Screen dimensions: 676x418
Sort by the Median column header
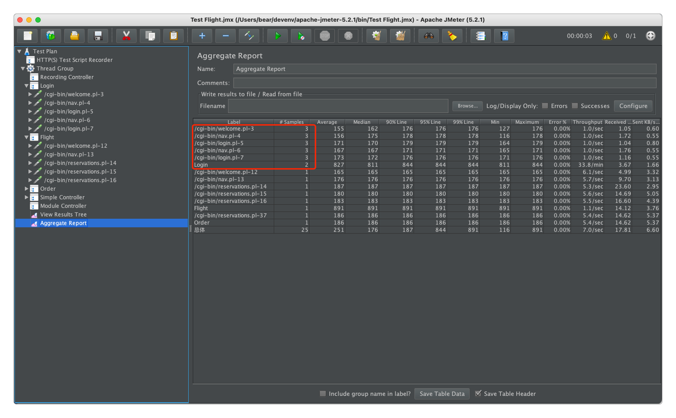(x=362, y=122)
